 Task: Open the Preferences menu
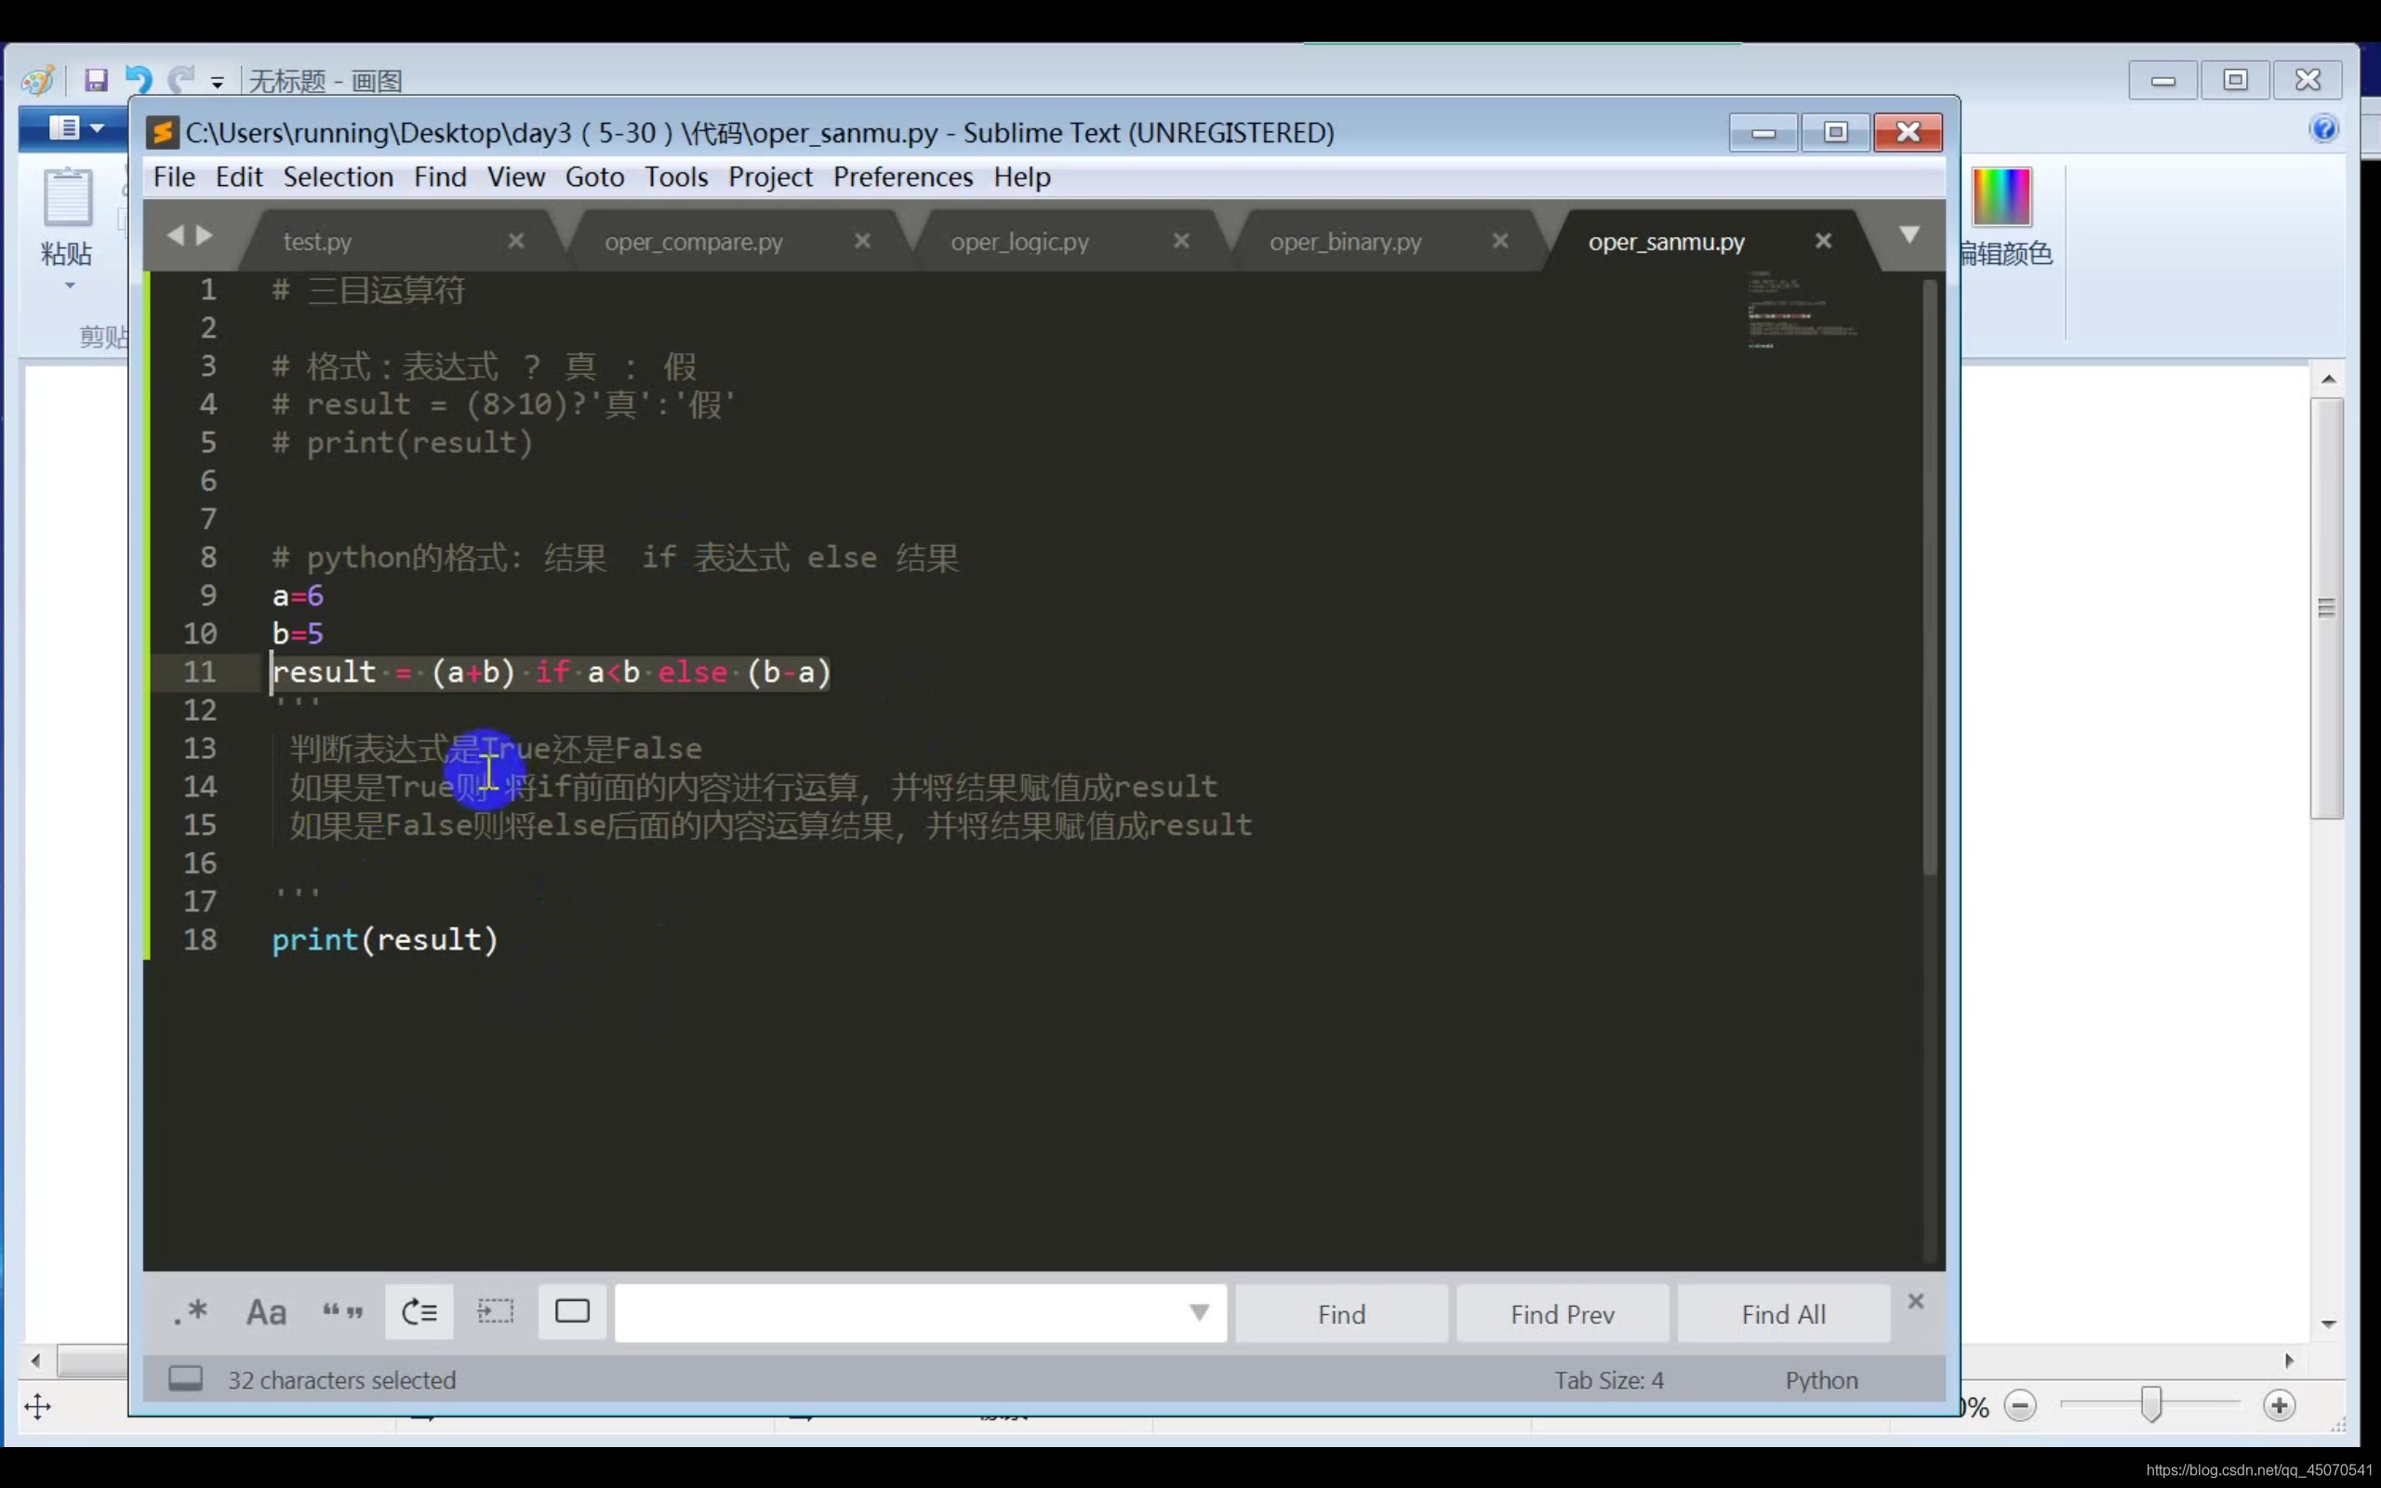click(x=902, y=177)
